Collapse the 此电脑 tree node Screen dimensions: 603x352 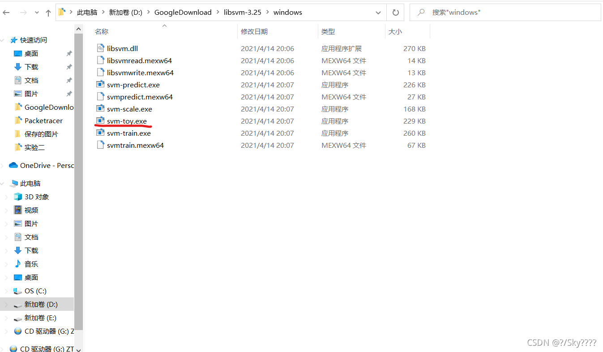point(3,183)
